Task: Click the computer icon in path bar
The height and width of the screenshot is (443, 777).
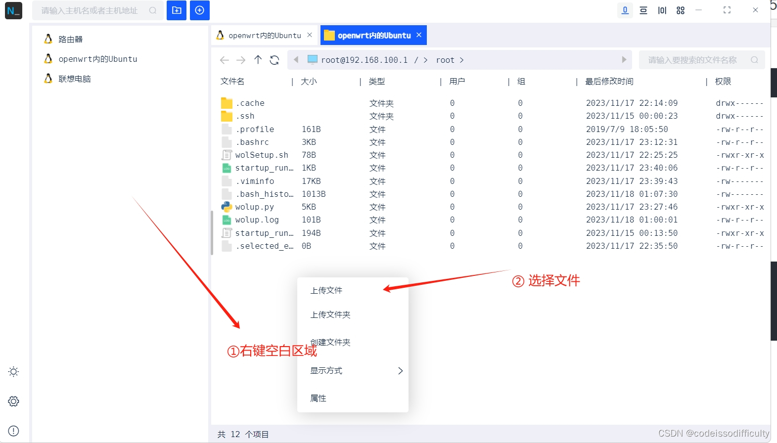Action: click(313, 60)
